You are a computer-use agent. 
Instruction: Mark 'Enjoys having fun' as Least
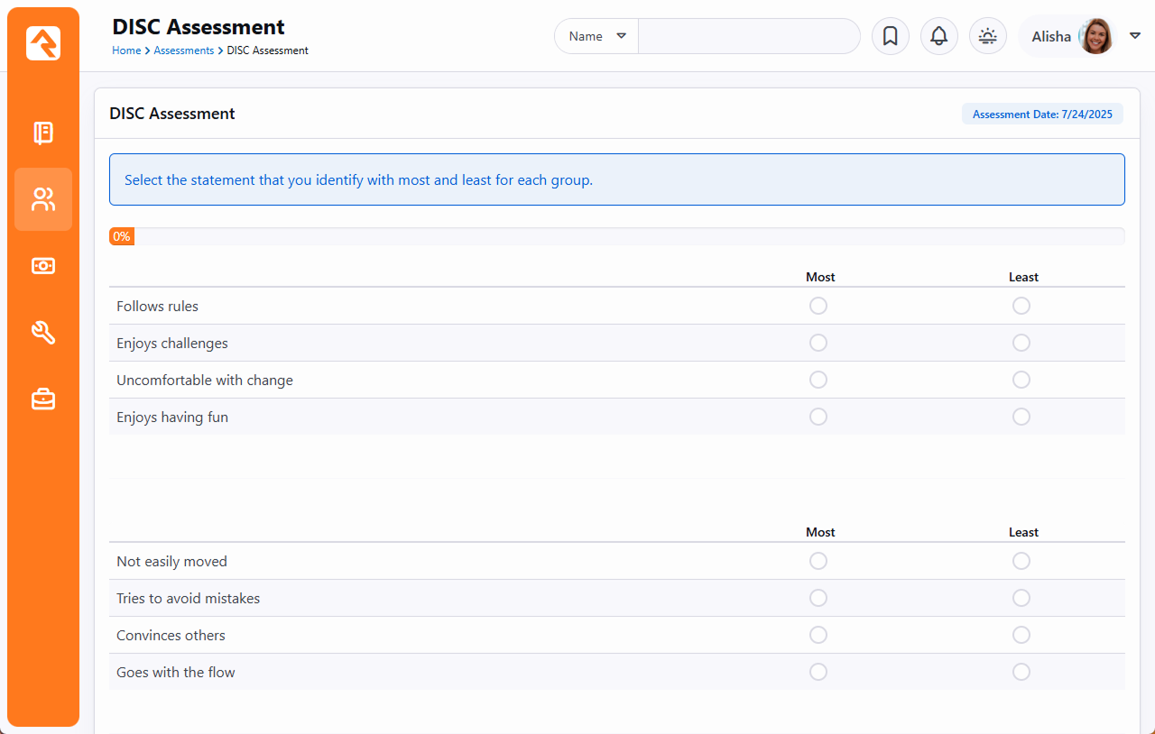click(x=1021, y=417)
